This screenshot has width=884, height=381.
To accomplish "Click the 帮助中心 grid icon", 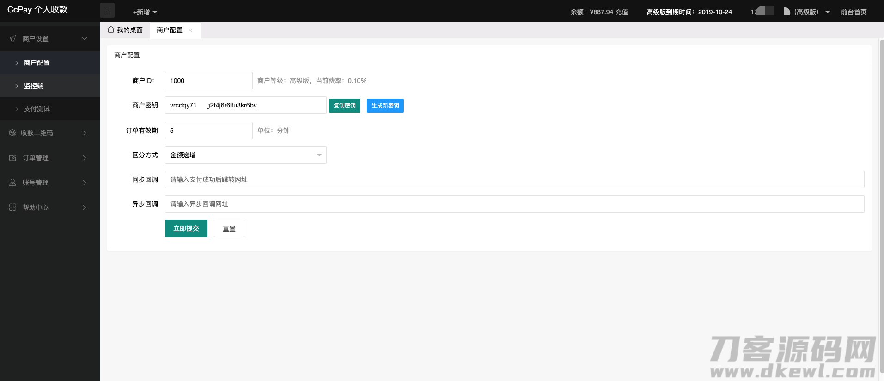I will 13,208.
